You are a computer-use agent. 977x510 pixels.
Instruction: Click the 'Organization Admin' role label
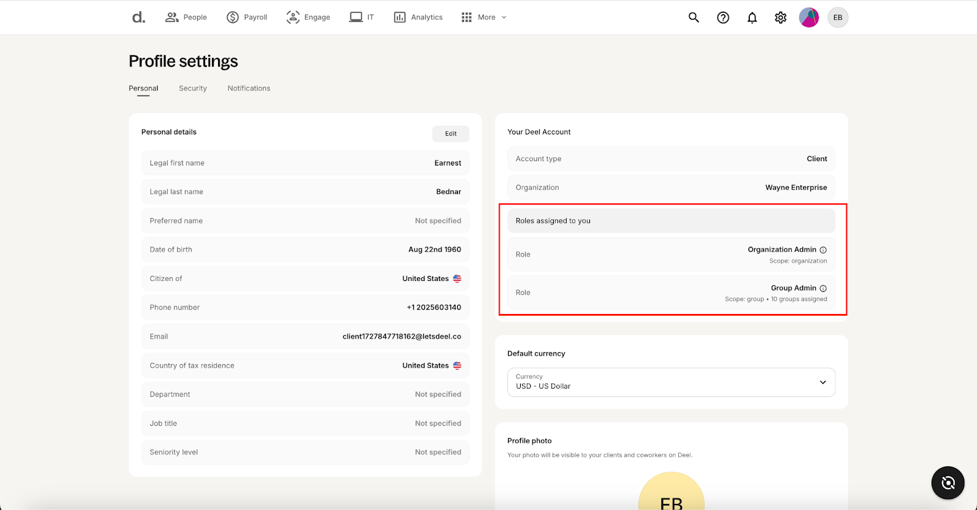pos(782,250)
